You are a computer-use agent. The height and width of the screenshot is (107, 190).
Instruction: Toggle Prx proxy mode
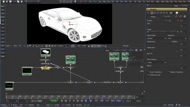click(x=107, y=101)
